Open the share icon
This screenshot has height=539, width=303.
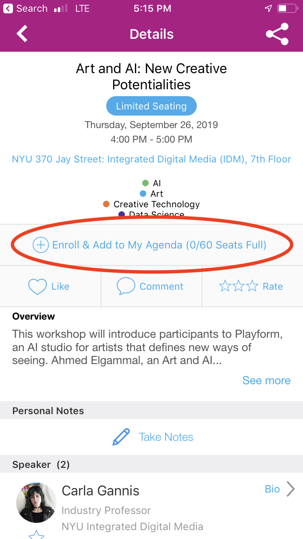[278, 34]
